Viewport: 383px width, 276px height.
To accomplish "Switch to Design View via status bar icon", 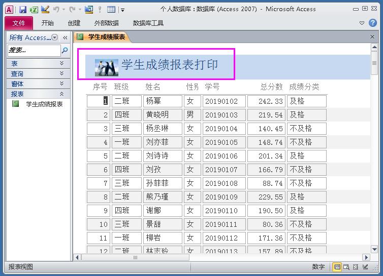I will pos(365,267).
